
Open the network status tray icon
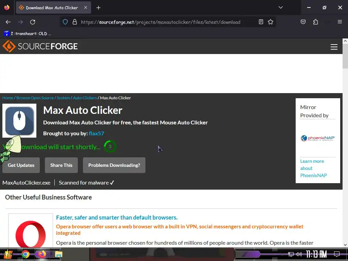click(x=291, y=254)
